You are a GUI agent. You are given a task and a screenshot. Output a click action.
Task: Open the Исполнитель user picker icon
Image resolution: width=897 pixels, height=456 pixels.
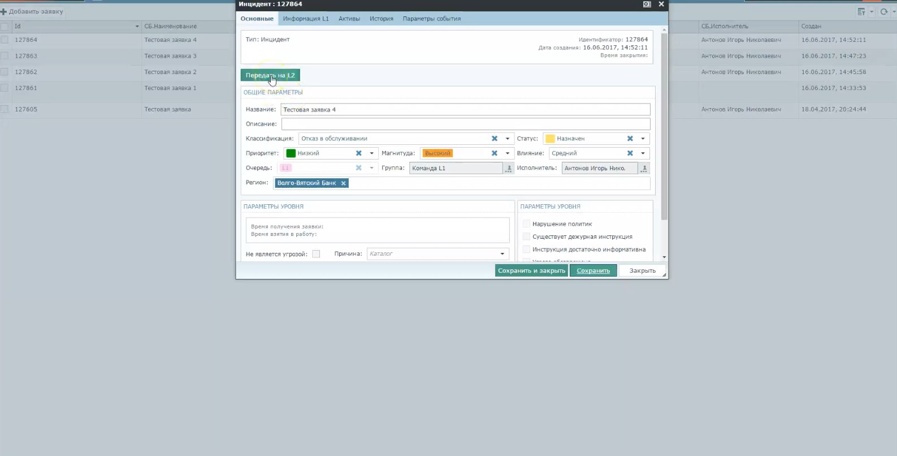coord(644,168)
